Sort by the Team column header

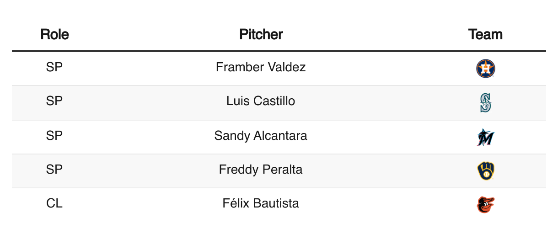[485, 34]
